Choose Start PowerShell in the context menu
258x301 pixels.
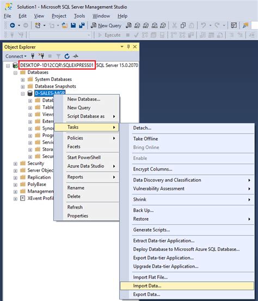click(87, 158)
